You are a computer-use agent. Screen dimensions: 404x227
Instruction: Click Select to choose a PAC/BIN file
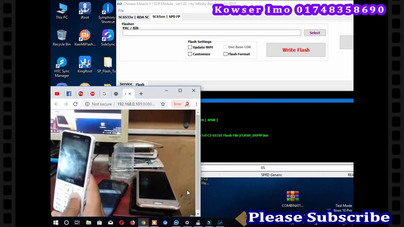[x=315, y=33]
